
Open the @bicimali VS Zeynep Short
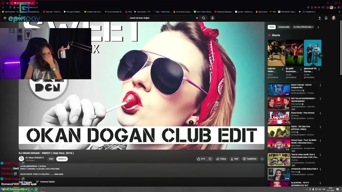click(312, 53)
